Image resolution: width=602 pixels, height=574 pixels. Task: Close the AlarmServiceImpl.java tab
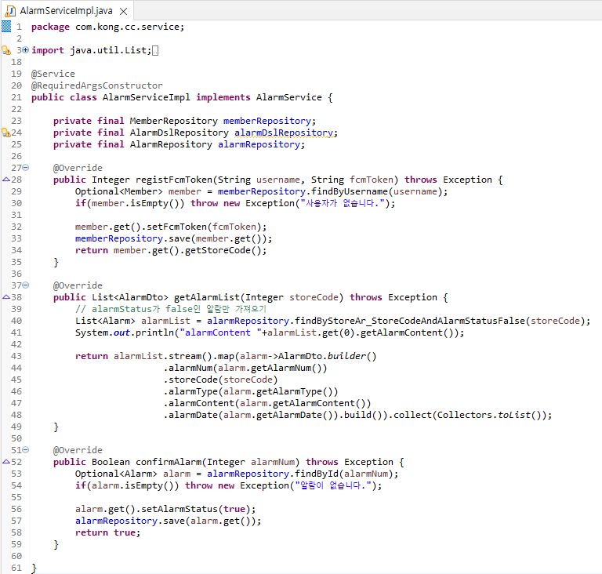[x=123, y=12]
